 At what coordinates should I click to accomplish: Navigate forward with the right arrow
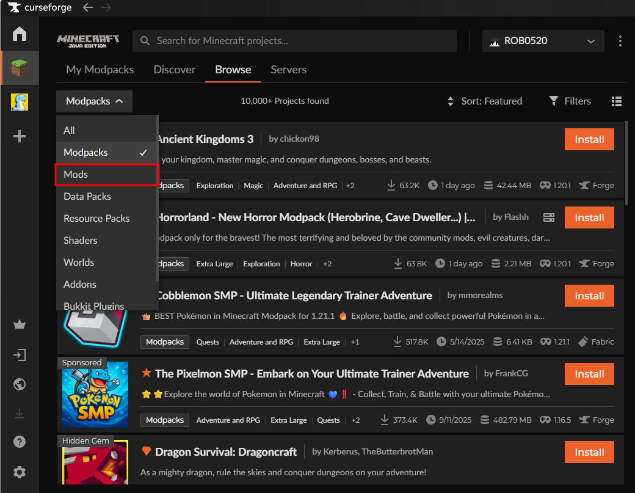tap(106, 7)
